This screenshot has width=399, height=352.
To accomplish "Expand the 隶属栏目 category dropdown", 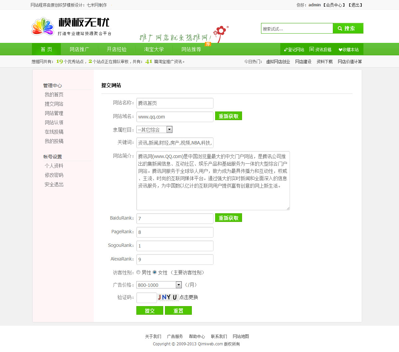I will tap(169, 130).
